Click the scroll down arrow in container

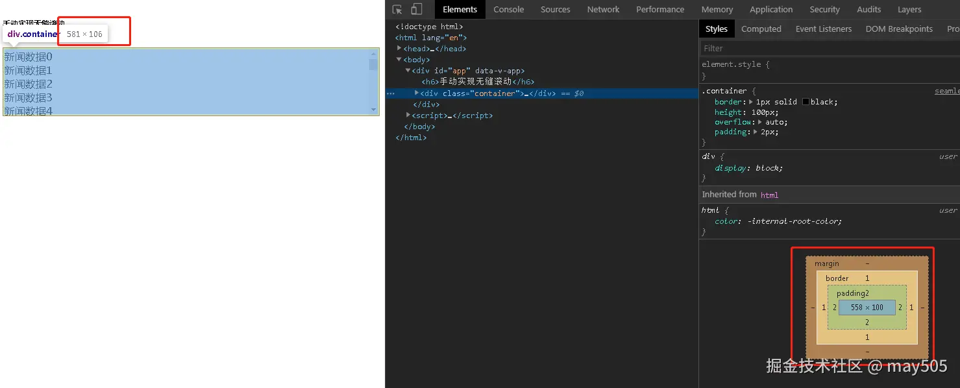tap(373, 110)
